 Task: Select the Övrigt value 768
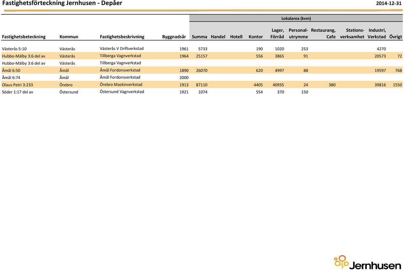point(399,71)
